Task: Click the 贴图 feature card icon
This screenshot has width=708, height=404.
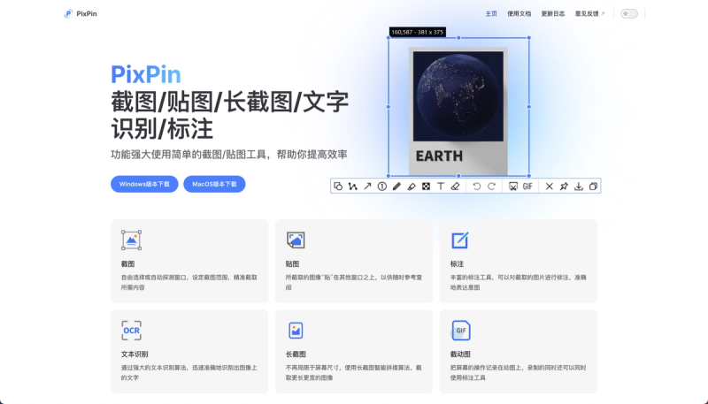Action: (x=296, y=240)
